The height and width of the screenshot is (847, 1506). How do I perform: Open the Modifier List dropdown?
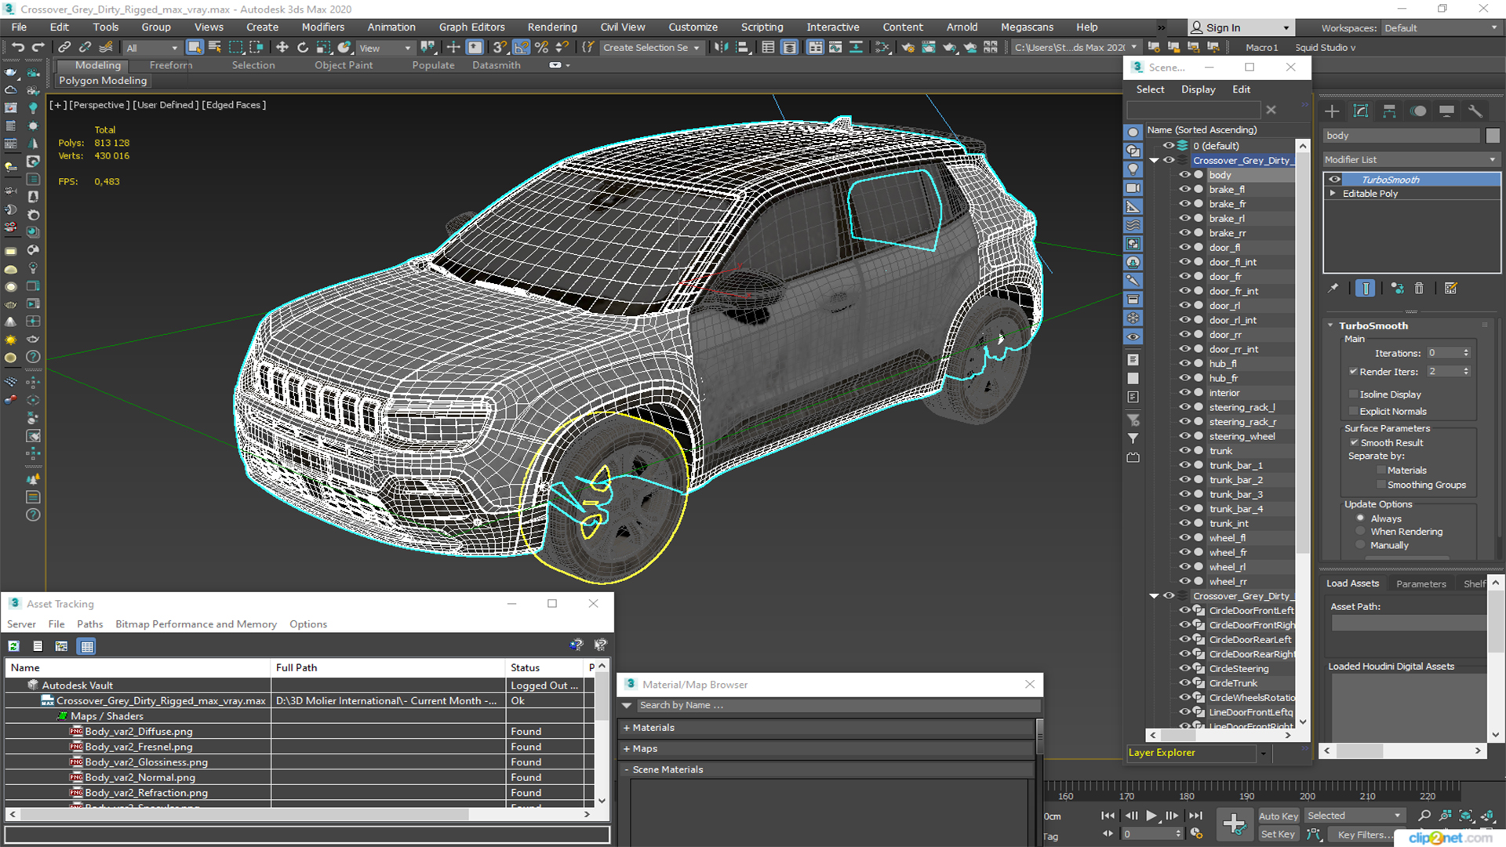pos(1411,159)
